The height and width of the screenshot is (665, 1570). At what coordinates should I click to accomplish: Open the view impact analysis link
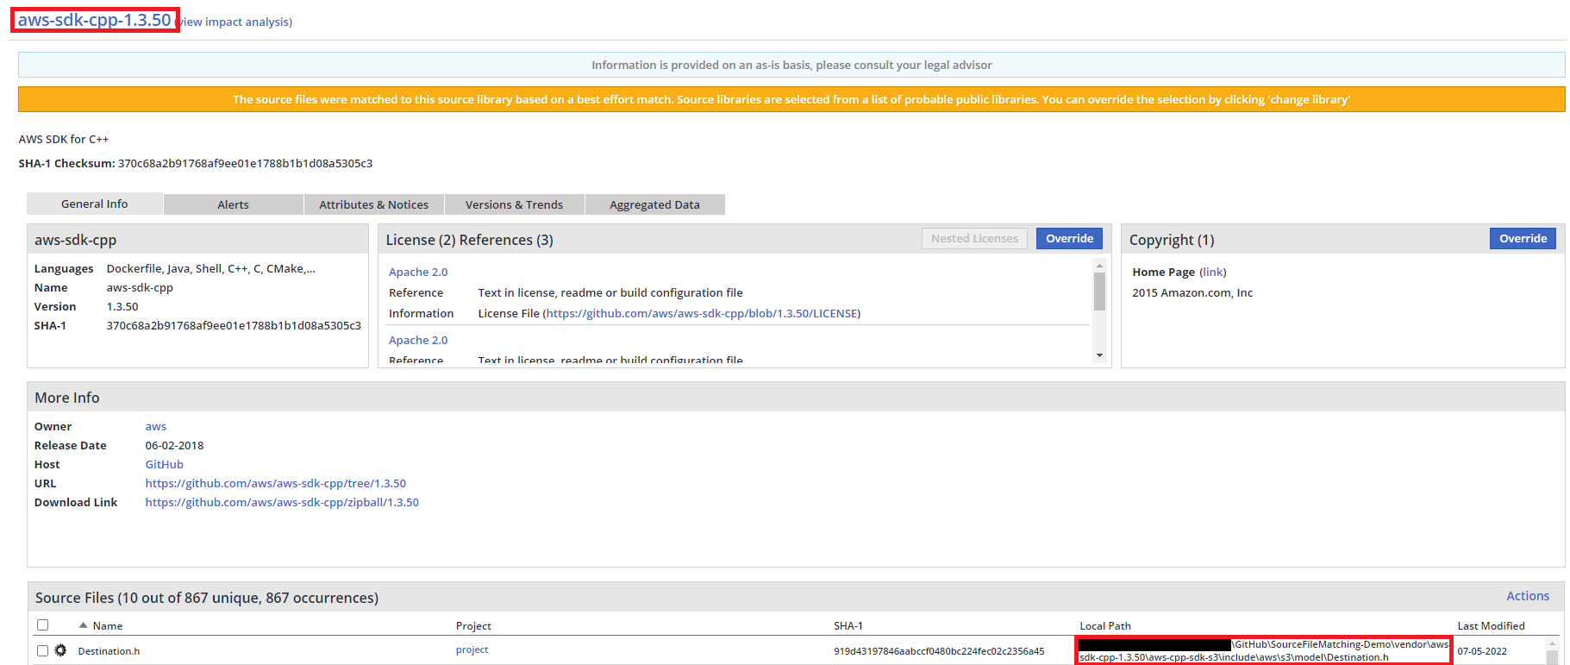(236, 22)
